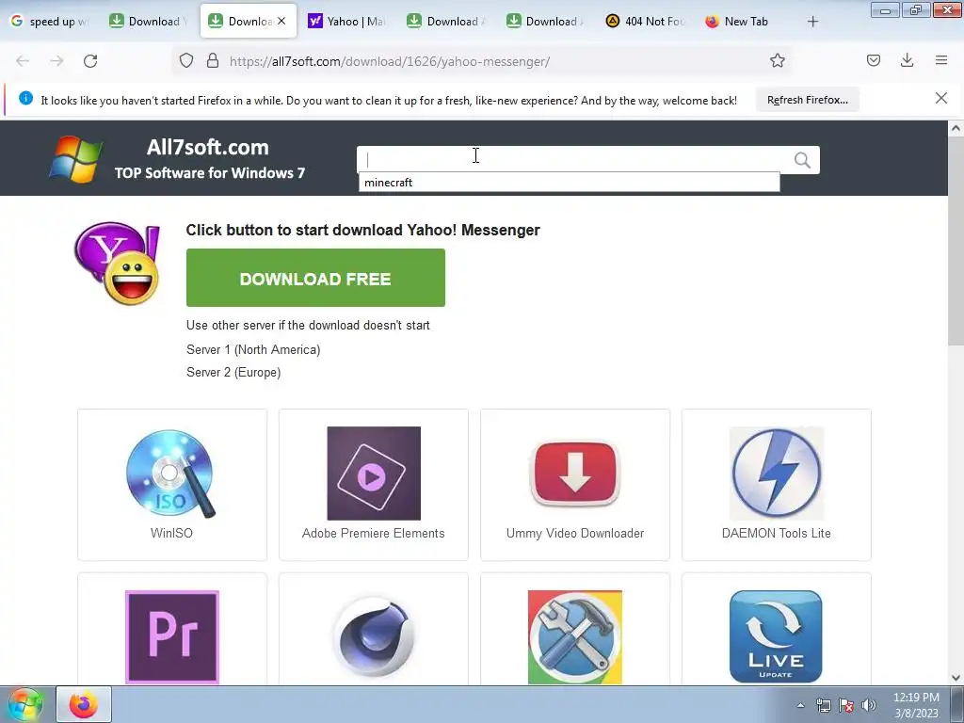
Task: Switch to the 'speed up' Google tab
Action: (51, 22)
